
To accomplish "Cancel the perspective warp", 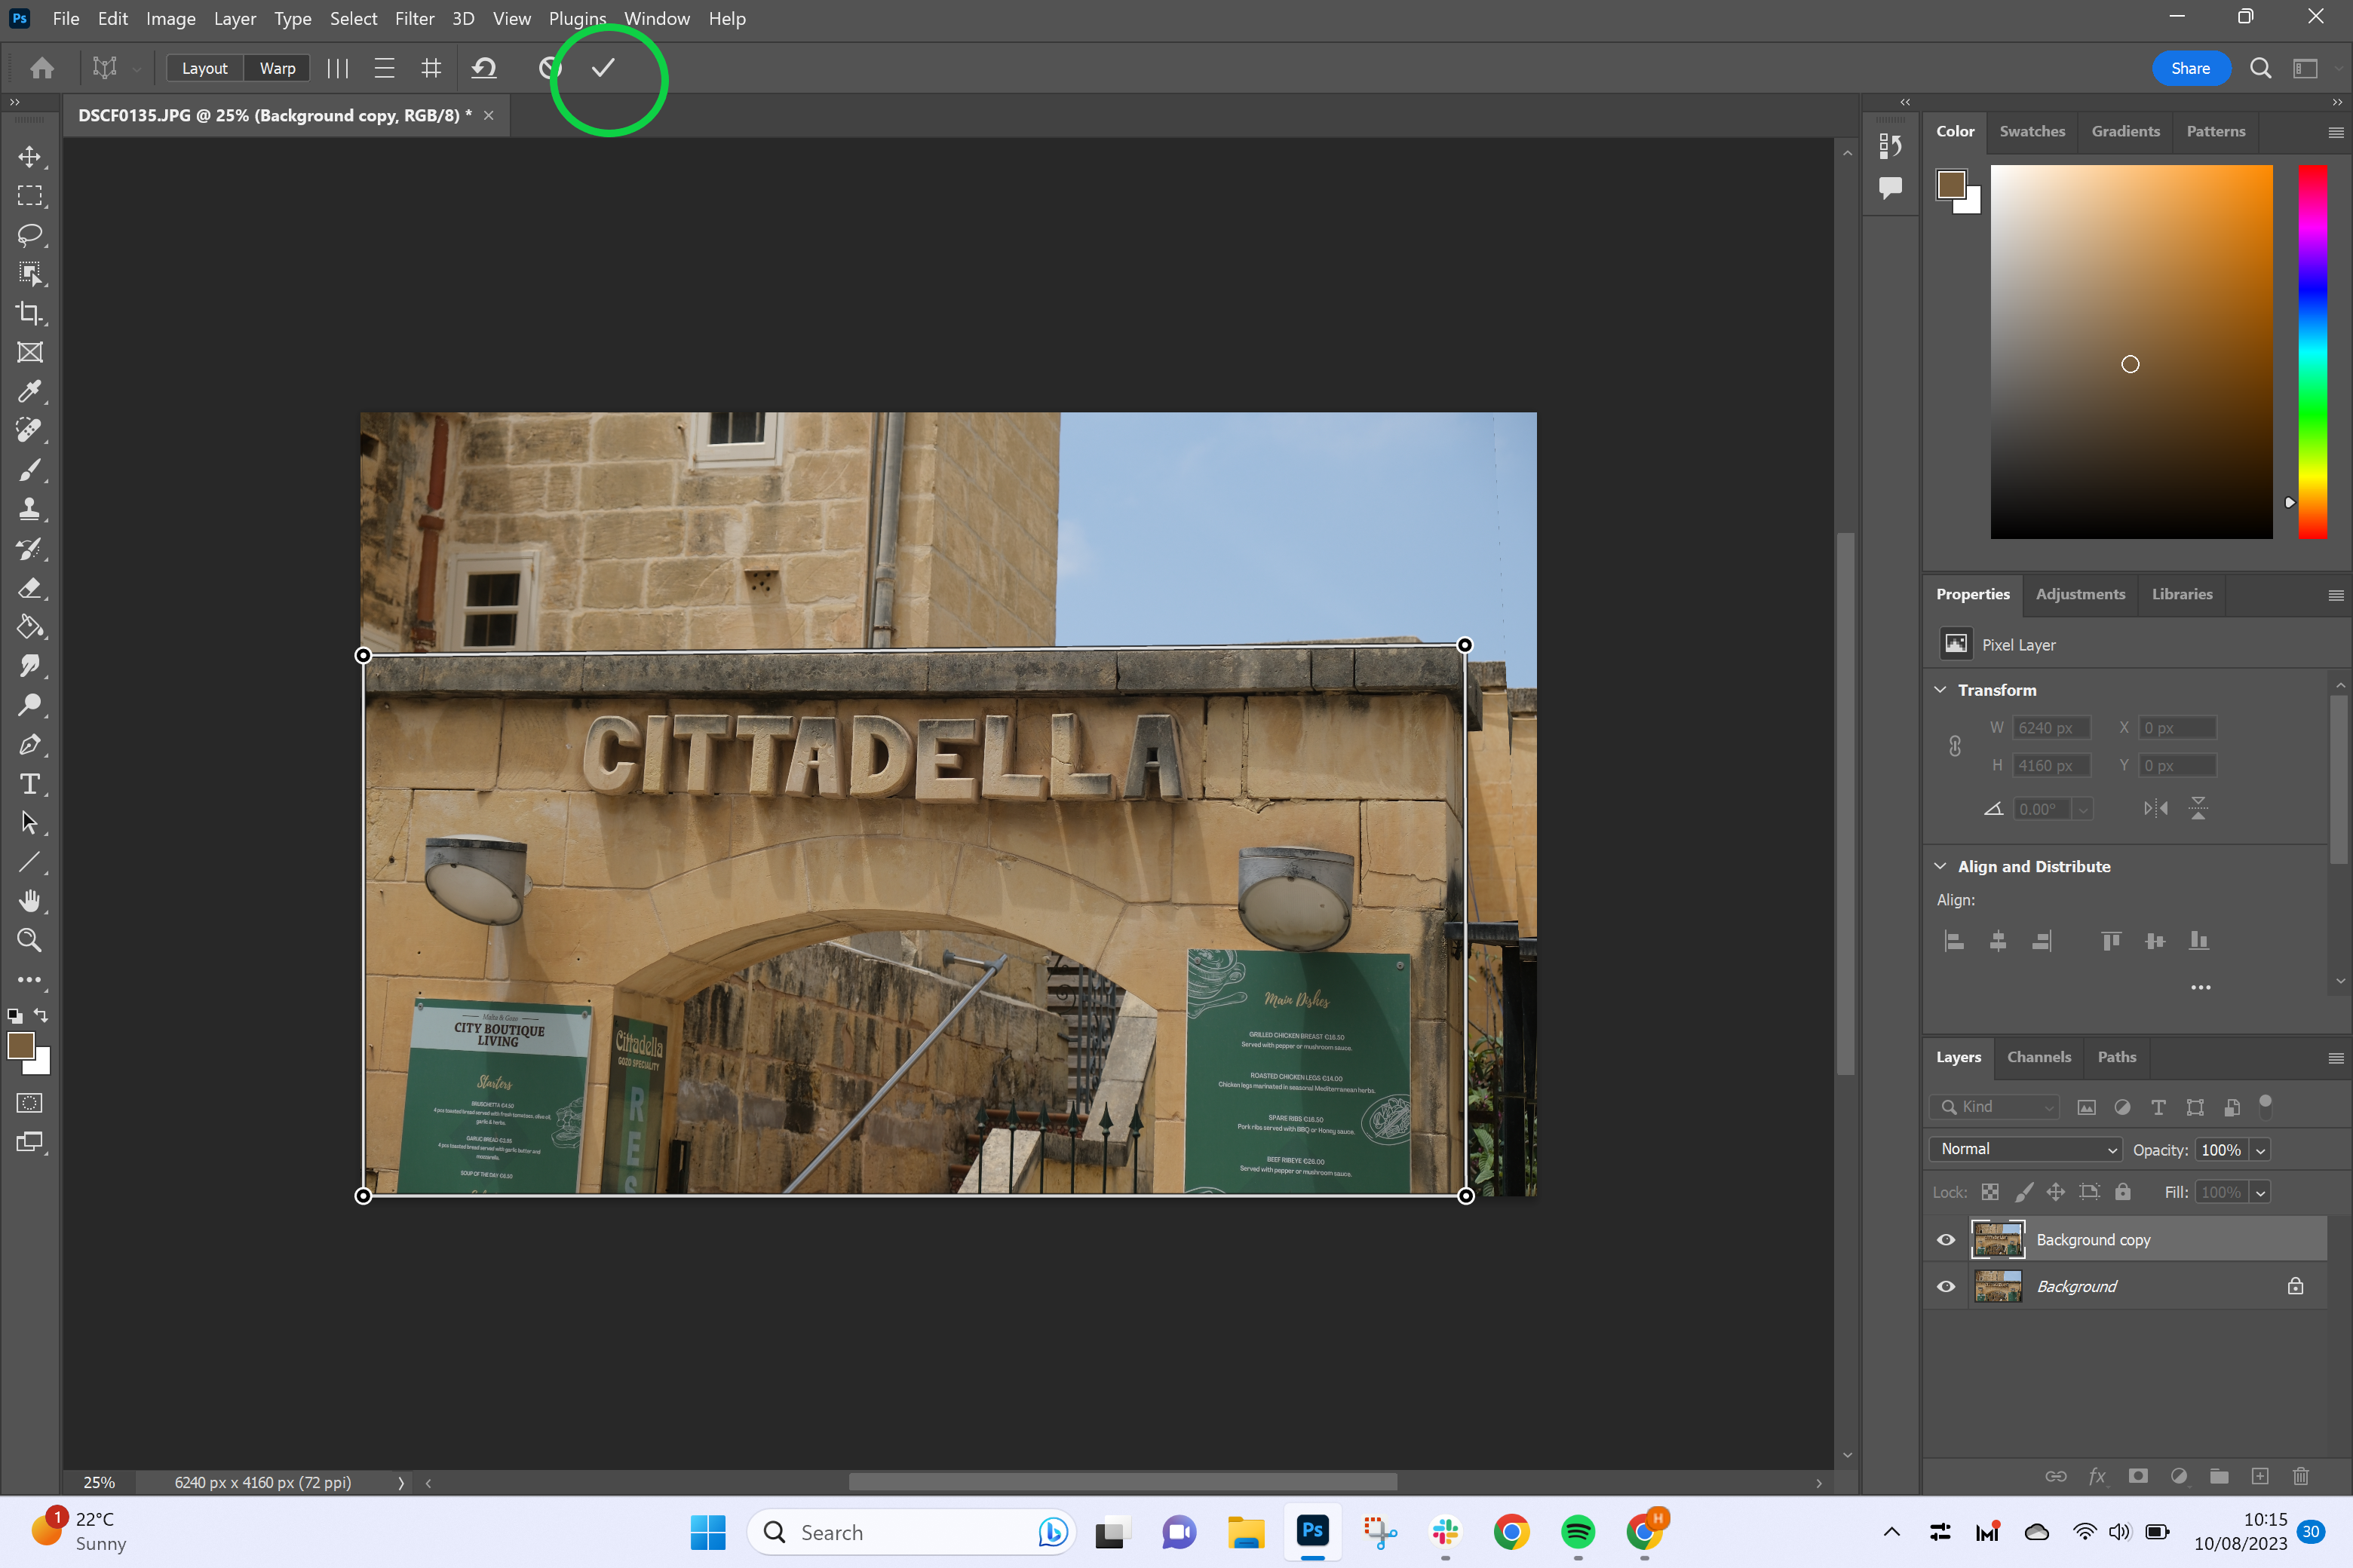I will [549, 68].
